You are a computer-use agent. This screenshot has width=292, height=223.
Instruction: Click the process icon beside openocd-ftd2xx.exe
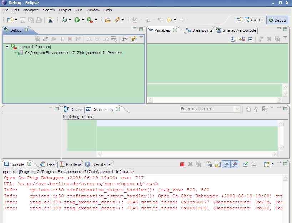coord(21,53)
